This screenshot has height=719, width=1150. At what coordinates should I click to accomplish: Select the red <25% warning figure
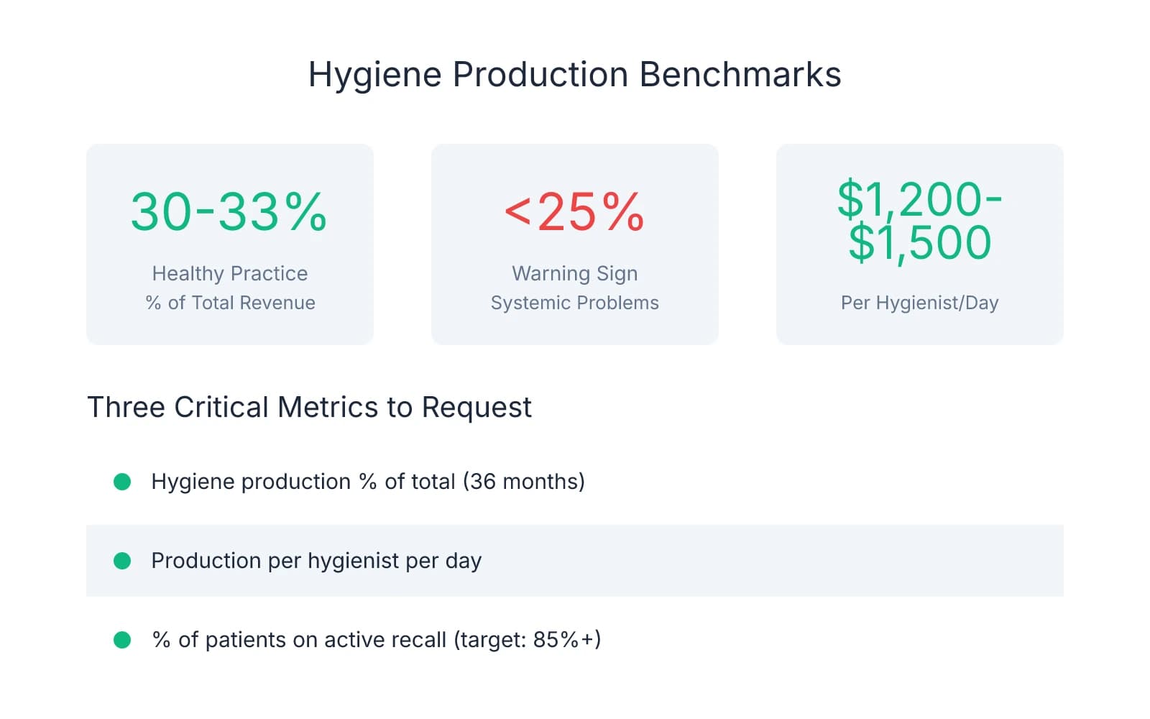tap(574, 210)
